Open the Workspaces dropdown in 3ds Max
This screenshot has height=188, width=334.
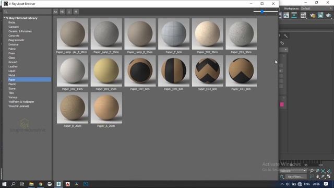pos(316,8)
